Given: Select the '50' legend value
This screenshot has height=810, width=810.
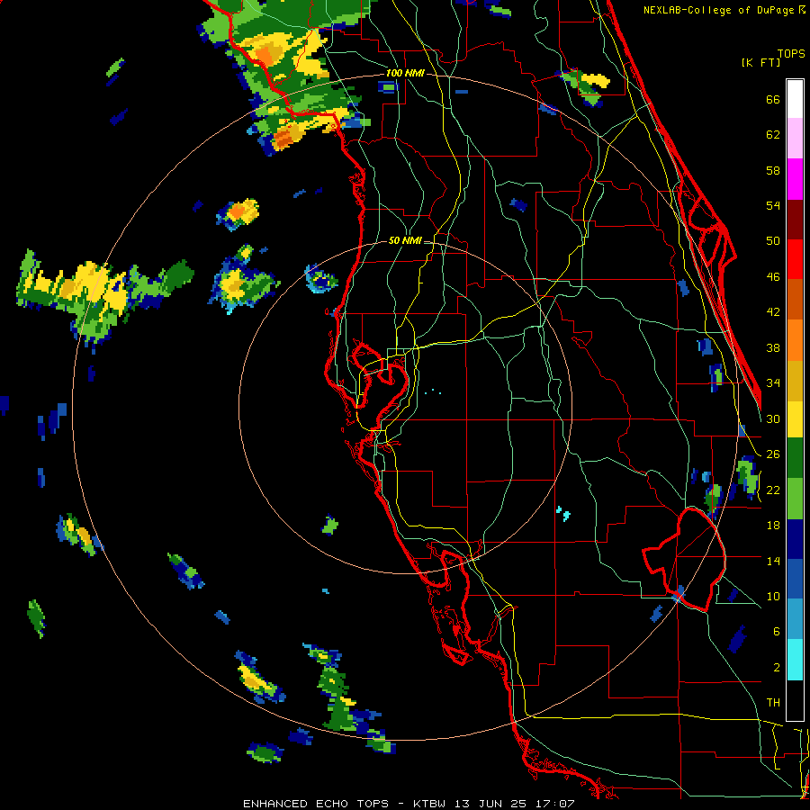Looking at the screenshot, I should click(x=773, y=241).
